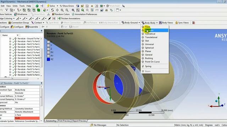Select the Box Zoom tool

tap(67, 10)
